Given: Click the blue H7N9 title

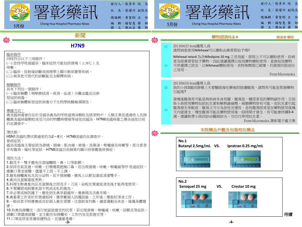Looking at the screenshot, I should click(78, 46).
